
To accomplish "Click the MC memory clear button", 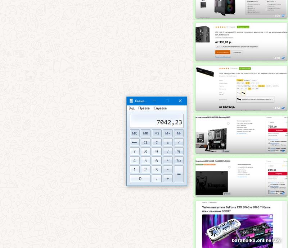I will pos(134,133).
